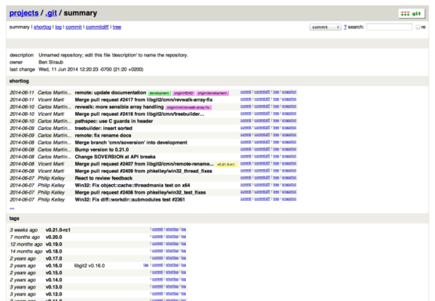The height and width of the screenshot is (301, 435).
Task: Open 'treebuilder: insert sorted' commit title
Action: coord(103,129)
